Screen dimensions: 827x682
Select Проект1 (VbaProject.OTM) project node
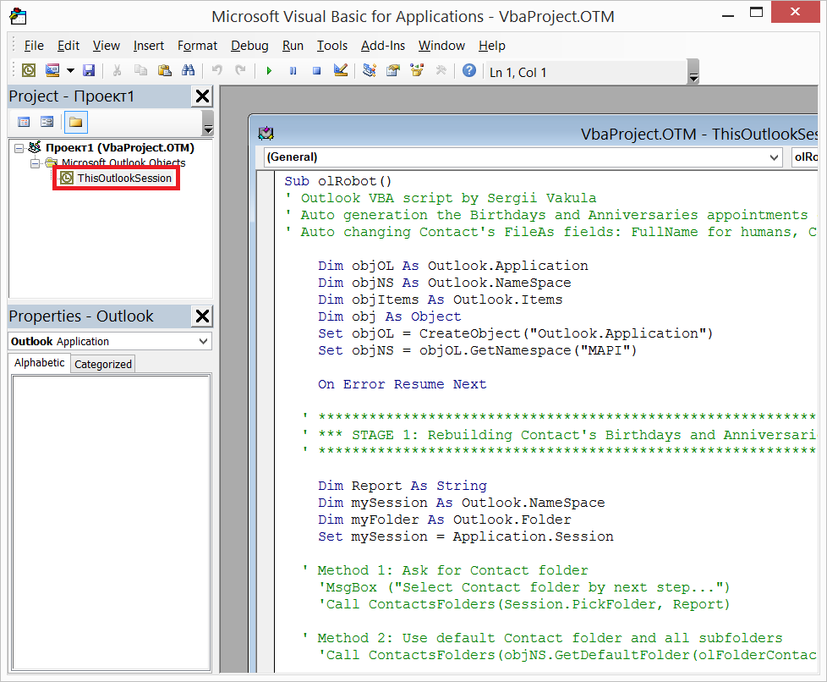(120, 147)
